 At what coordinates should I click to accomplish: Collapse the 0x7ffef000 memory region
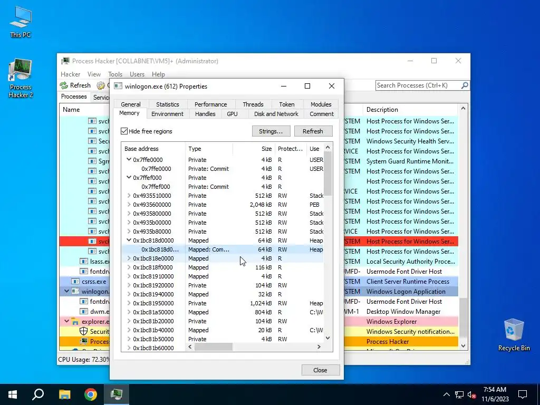tap(129, 177)
